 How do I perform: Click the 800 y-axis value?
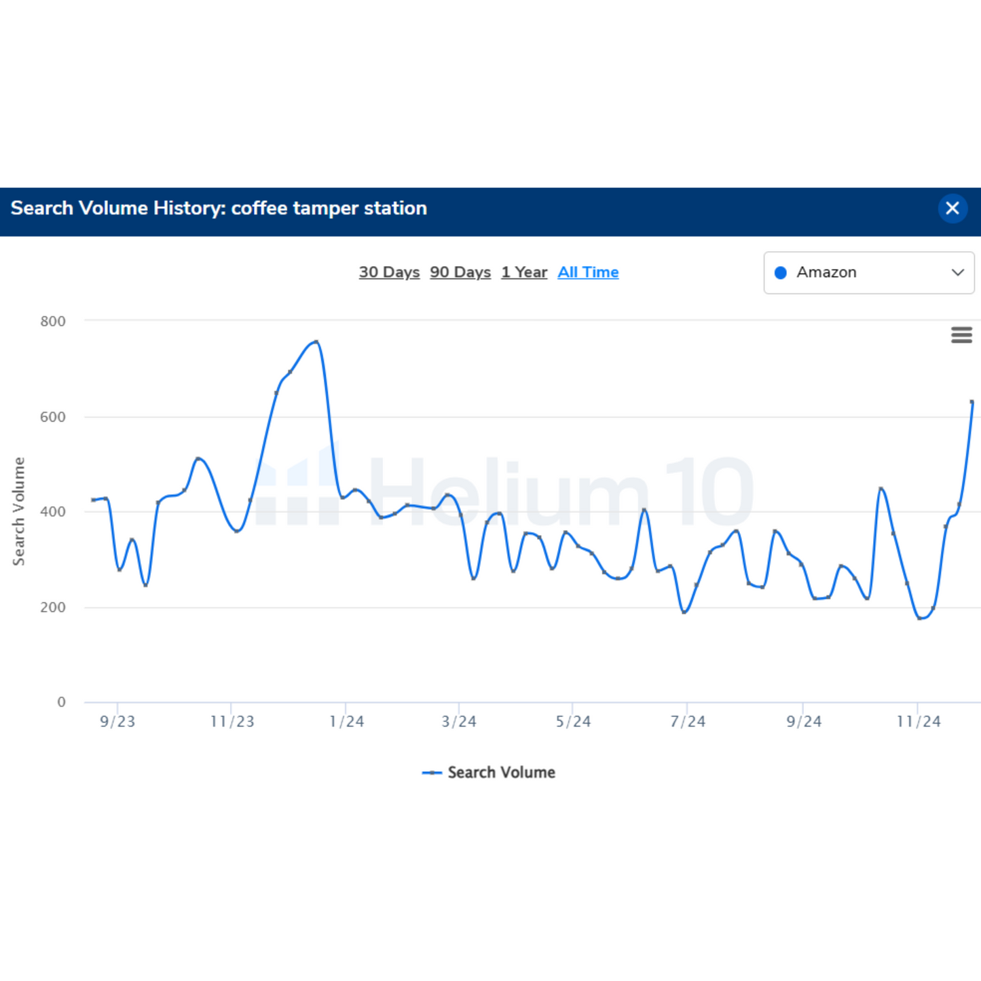(x=53, y=321)
